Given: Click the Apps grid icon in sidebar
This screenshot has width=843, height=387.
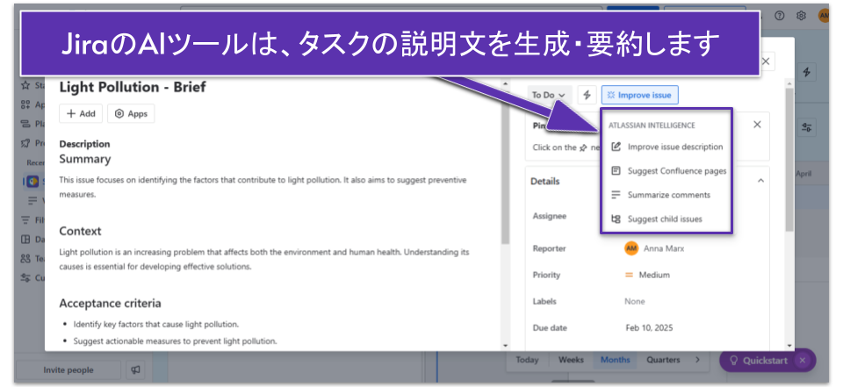Looking at the screenshot, I should tap(25, 104).
